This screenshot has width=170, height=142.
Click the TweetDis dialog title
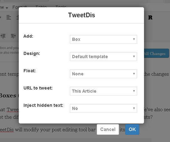coord(81,15)
